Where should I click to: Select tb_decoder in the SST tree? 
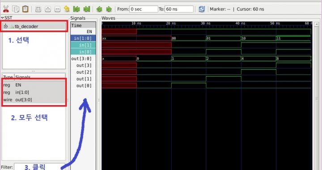point(26,26)
